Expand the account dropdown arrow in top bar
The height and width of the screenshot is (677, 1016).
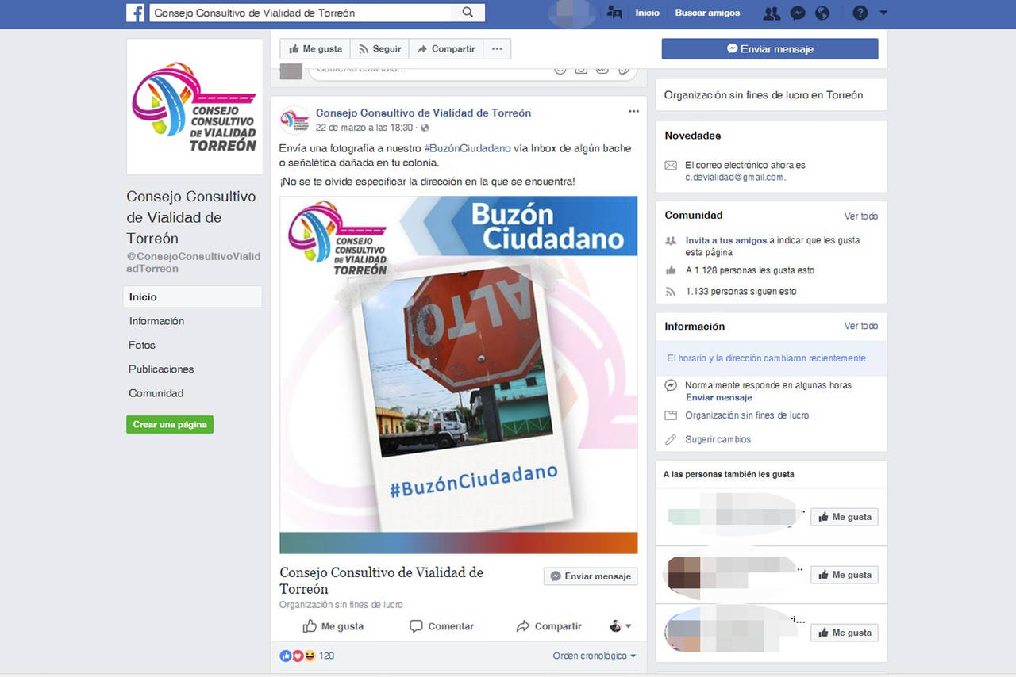(883, 13)
